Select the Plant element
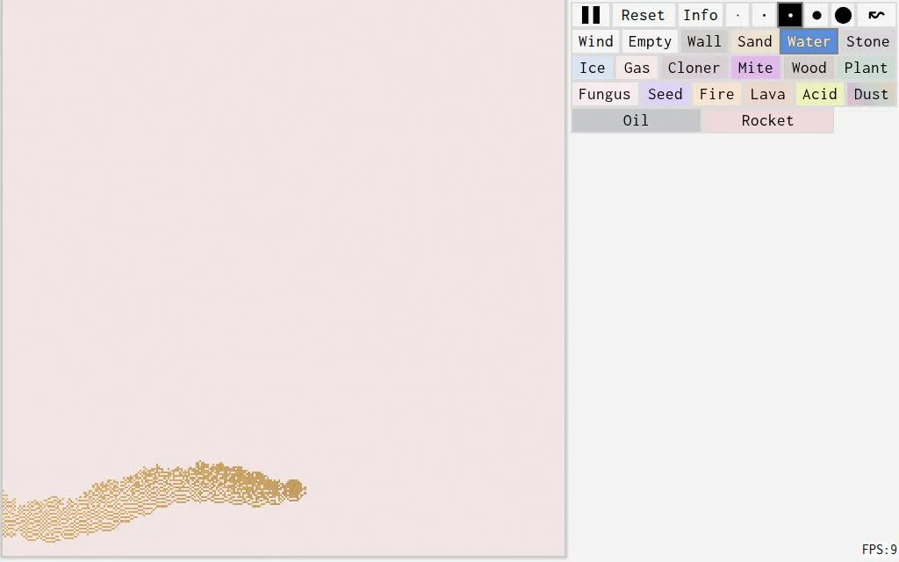The width and height of the screenshot is (899, 562). click(866, 68)
